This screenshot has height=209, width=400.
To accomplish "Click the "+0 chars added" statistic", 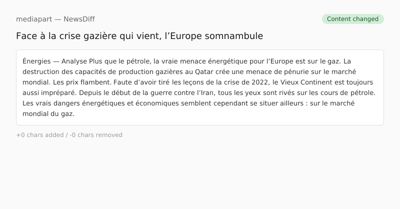I will 39,135.
